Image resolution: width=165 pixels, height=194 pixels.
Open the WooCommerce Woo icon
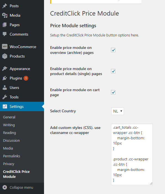point(5,47)
